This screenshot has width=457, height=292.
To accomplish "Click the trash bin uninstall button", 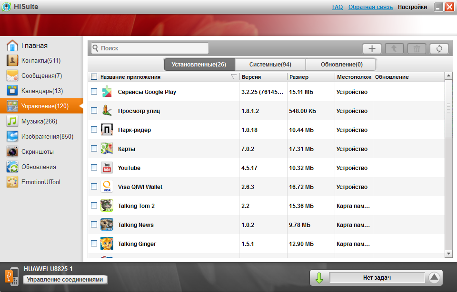I will (x=417, y=48).
